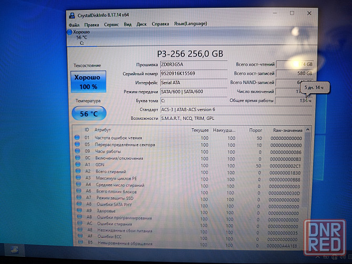Select the Максимум циклов PE attribute text

[117, 178]
